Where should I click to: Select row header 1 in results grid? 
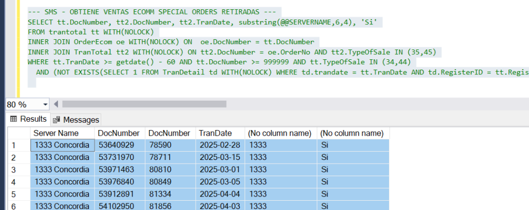pos(19,146)
